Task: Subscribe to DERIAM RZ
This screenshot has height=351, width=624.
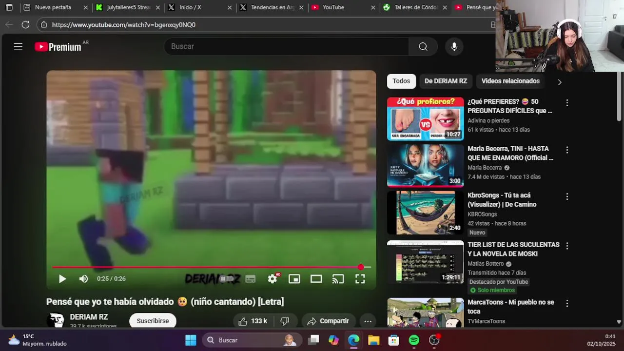Action: [153, 321]
